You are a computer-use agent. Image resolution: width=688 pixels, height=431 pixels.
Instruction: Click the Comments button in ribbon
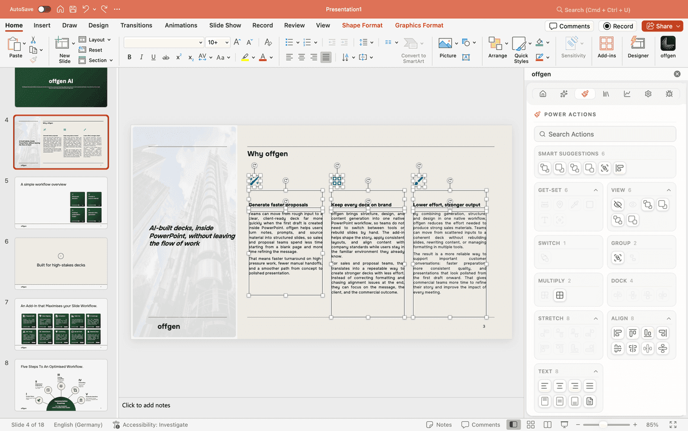pyautogui.click(x=569, y=26)
